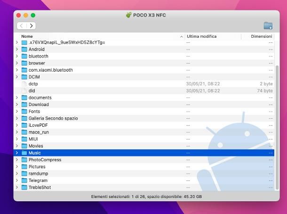Expand the Galleria Secondo spazio folder
287x214 pixels.
pos(17,118)
